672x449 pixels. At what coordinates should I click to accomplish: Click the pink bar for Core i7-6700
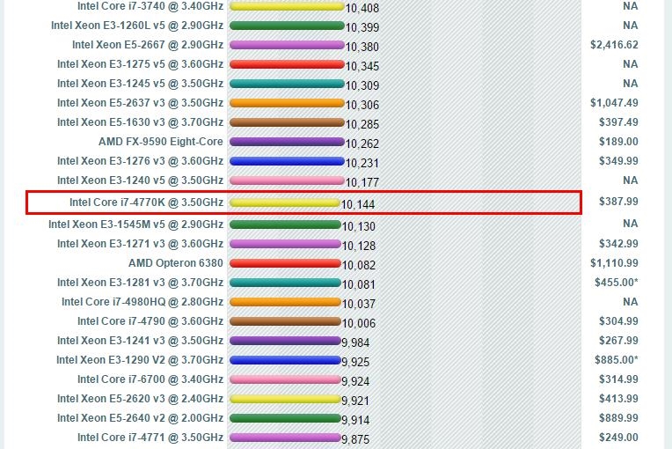pyautogui.click(x=285, y=379)
